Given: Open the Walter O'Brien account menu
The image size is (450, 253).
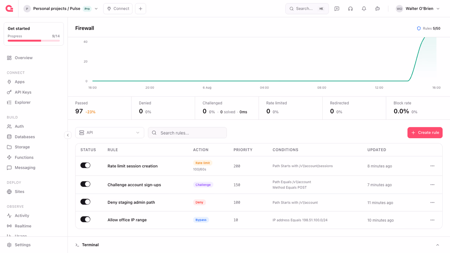Looking at the screenshot, I should 418,9.
